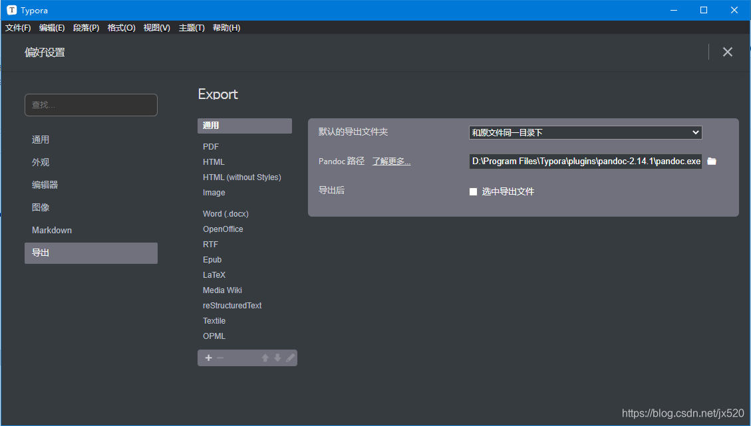Browse Pandoc path with folder icon
The image size is (751, 426).
point(712,161)
